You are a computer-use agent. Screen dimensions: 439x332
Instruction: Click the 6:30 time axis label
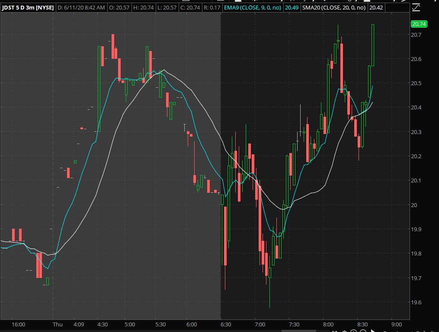226,325
